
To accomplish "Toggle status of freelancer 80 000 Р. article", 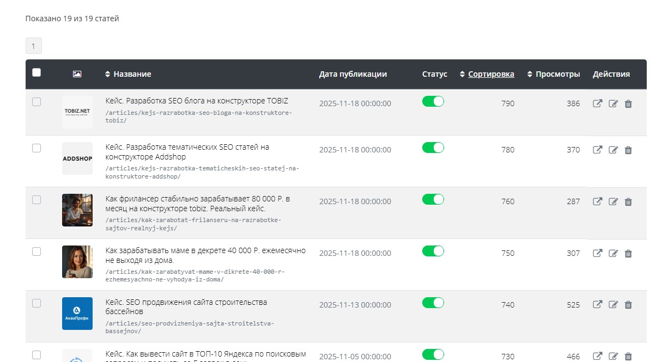I will pyautogui.click(x=433, y=199).
